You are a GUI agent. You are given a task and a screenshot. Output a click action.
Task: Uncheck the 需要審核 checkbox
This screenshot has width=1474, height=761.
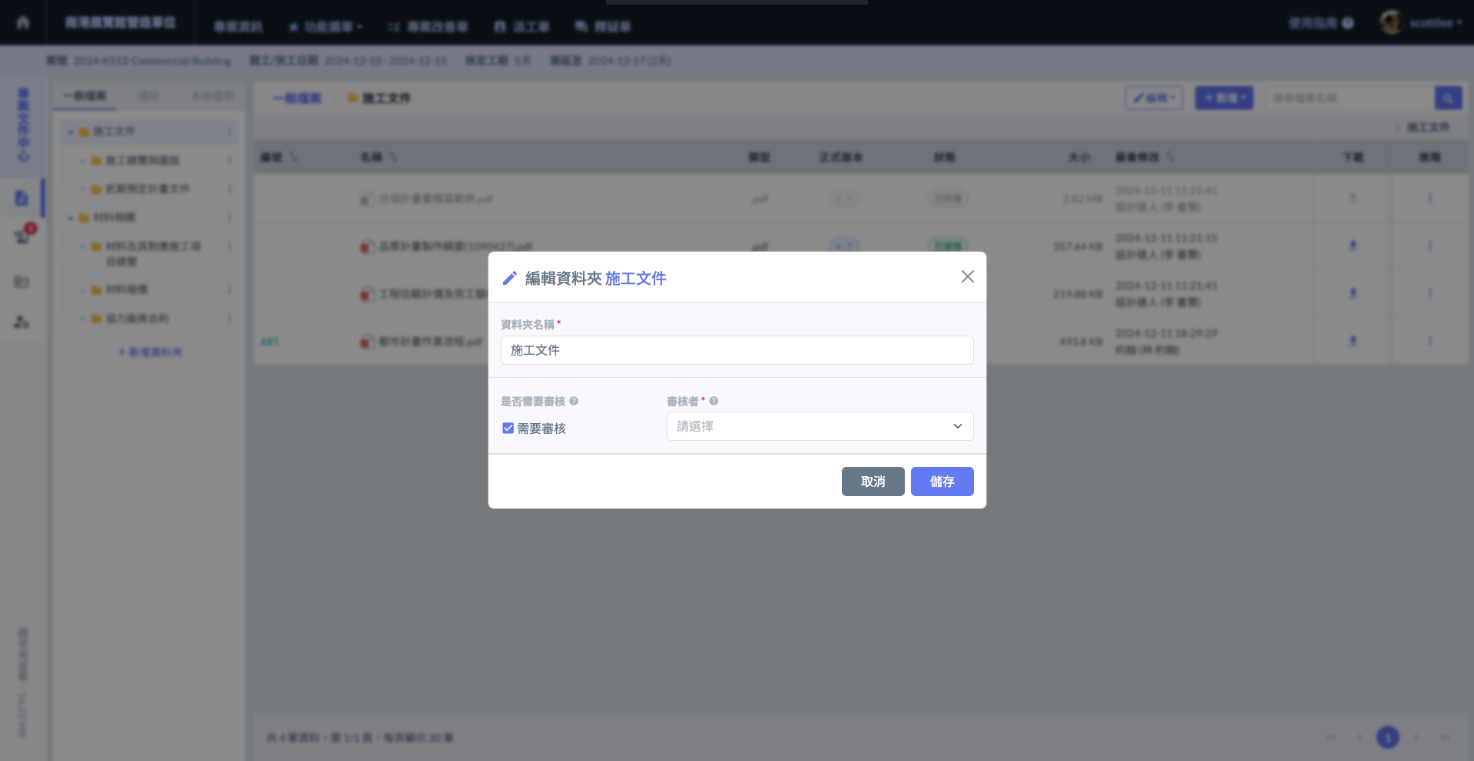pos(508,428)
